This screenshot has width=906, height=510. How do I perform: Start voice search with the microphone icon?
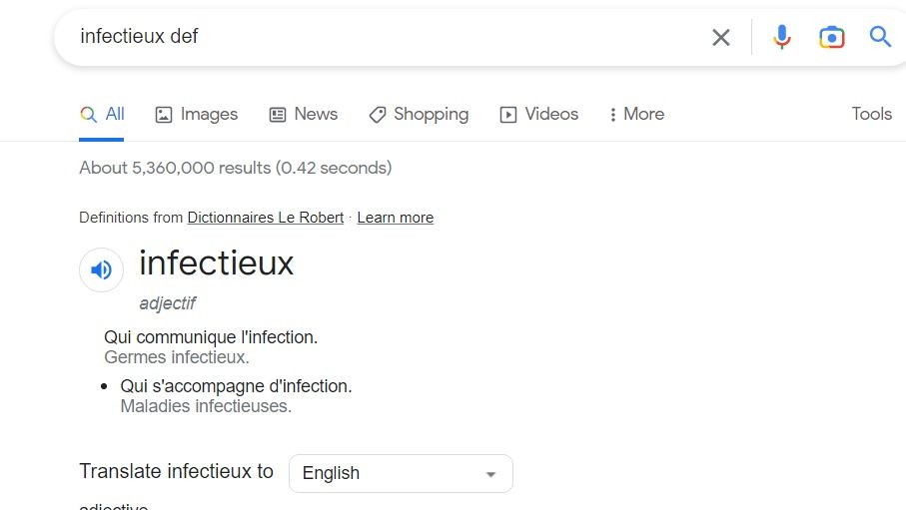click(x=782, y=38)
